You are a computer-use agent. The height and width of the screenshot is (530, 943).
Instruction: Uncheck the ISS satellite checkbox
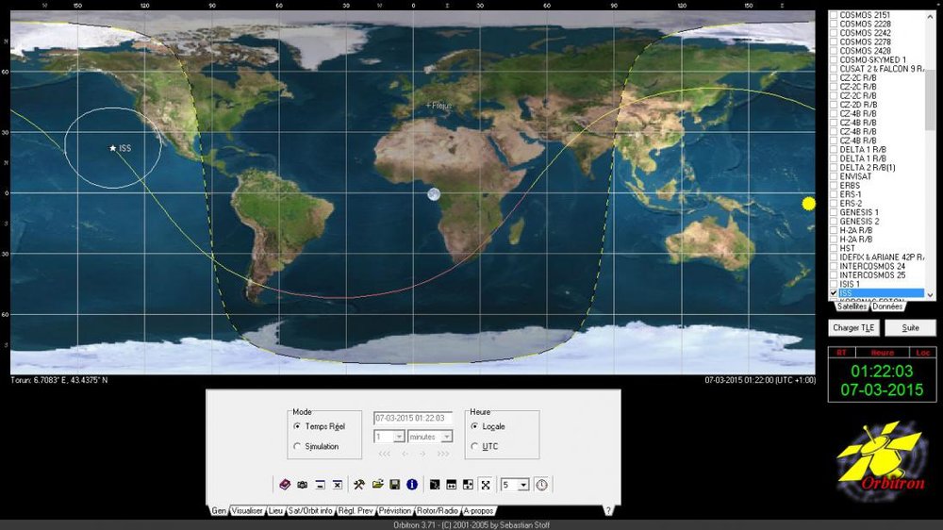click(x=834, y=293)
